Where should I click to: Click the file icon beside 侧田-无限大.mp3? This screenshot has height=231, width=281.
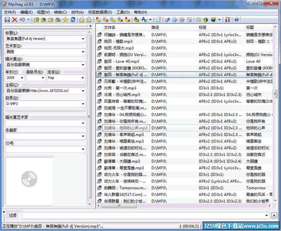coord(99,48)
